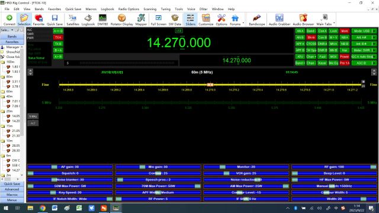Toggle the ATU button
379x213 pixels.
(300, 57)
